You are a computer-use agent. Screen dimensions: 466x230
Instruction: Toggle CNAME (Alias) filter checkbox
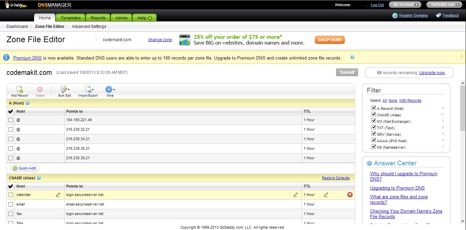point(374,114)
